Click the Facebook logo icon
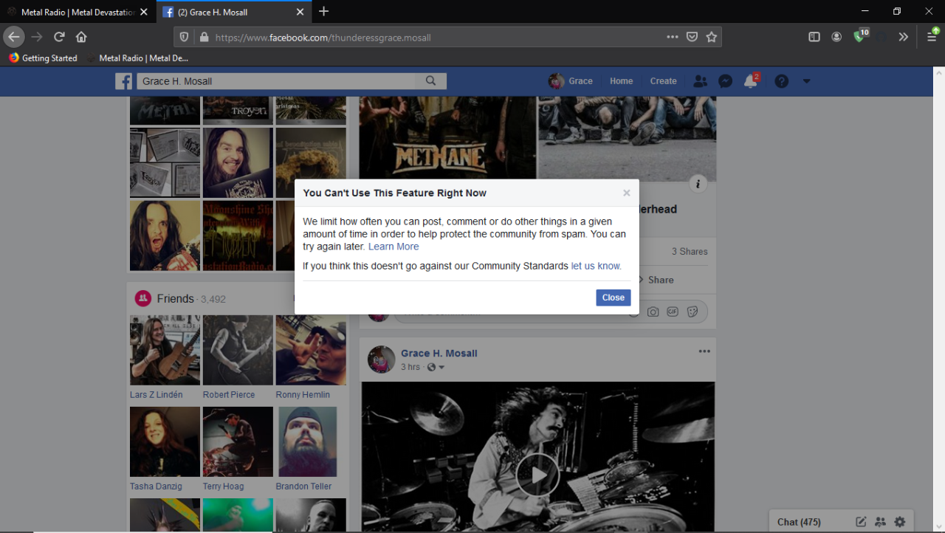The width and height of the screenshot is (945, 533). [123, 81]
